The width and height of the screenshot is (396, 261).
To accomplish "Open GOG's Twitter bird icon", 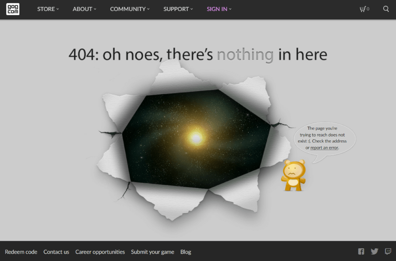I will [x=374, y=251].
